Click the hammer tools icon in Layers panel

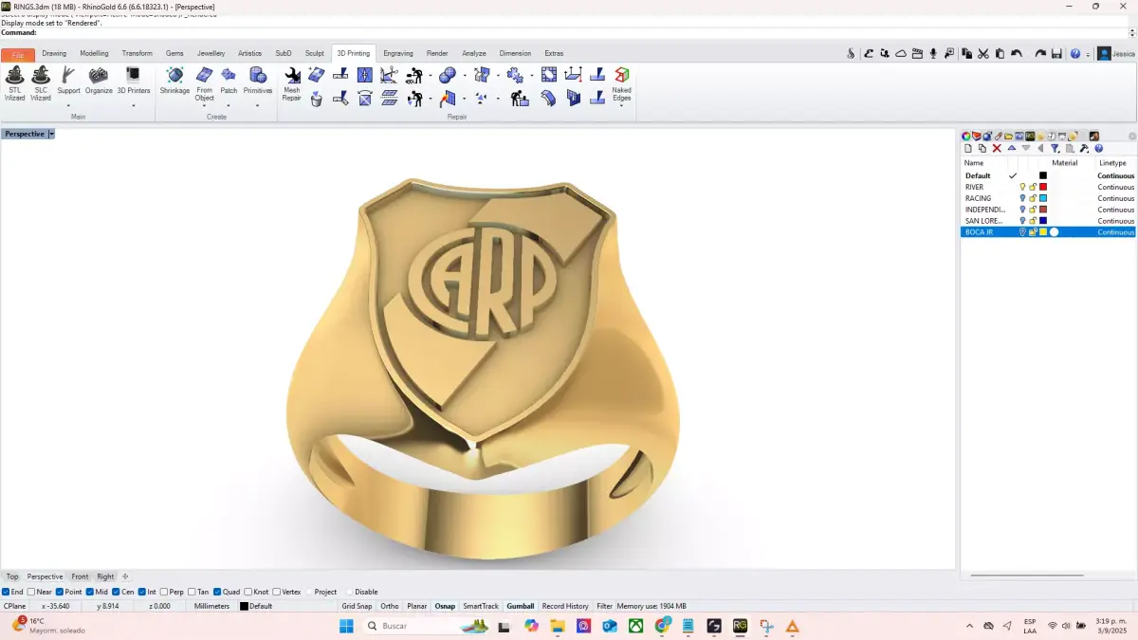(x=1084, y=149)
